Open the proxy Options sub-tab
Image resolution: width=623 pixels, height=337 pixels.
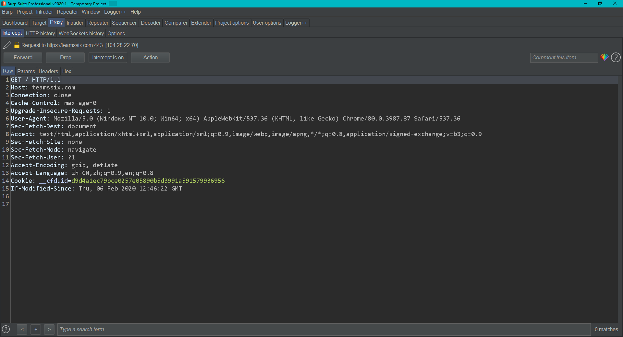click(116, 33)
